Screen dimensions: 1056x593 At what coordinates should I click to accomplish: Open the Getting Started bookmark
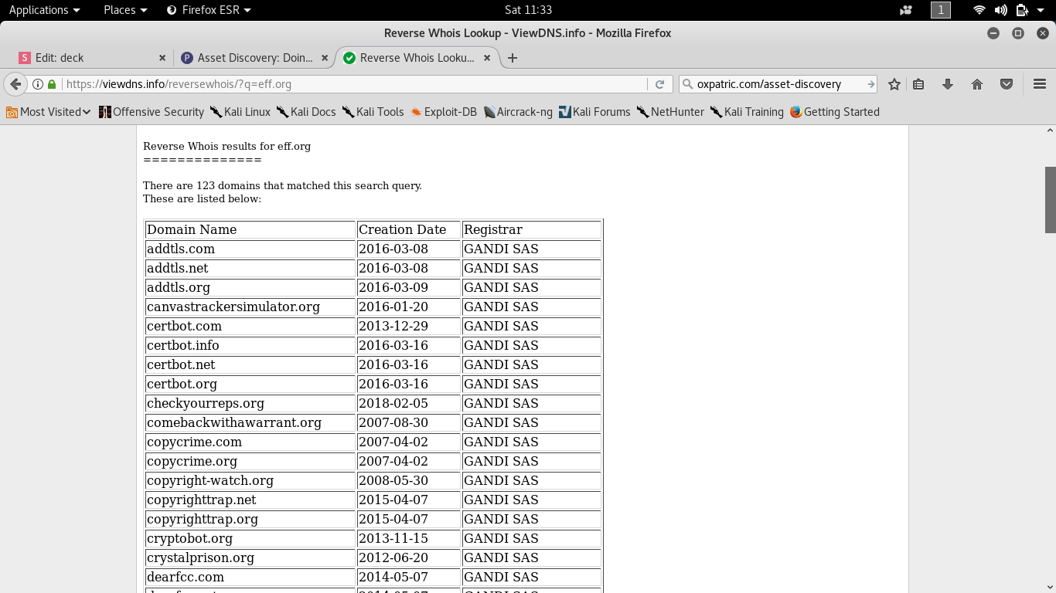(x=835, y=112)
